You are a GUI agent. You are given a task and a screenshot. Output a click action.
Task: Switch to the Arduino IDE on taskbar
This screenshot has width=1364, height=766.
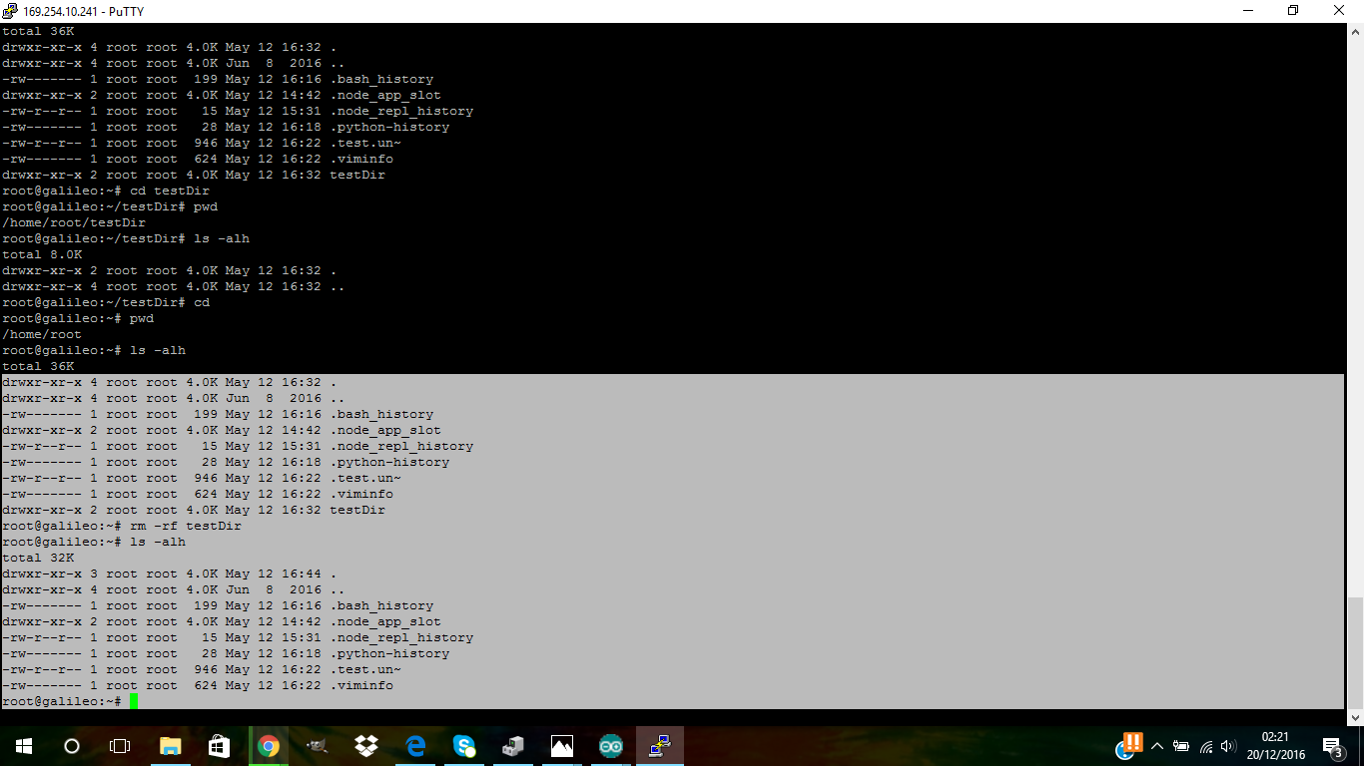[x=611, y=746]
